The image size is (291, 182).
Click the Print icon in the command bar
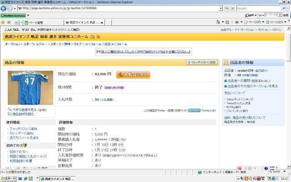pyautogui.click(x=237, y=22)
